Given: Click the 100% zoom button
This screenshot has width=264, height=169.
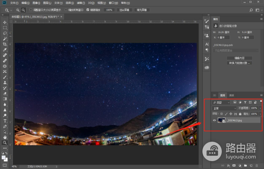Looking at the screenshot, I should tap(109, 10).
